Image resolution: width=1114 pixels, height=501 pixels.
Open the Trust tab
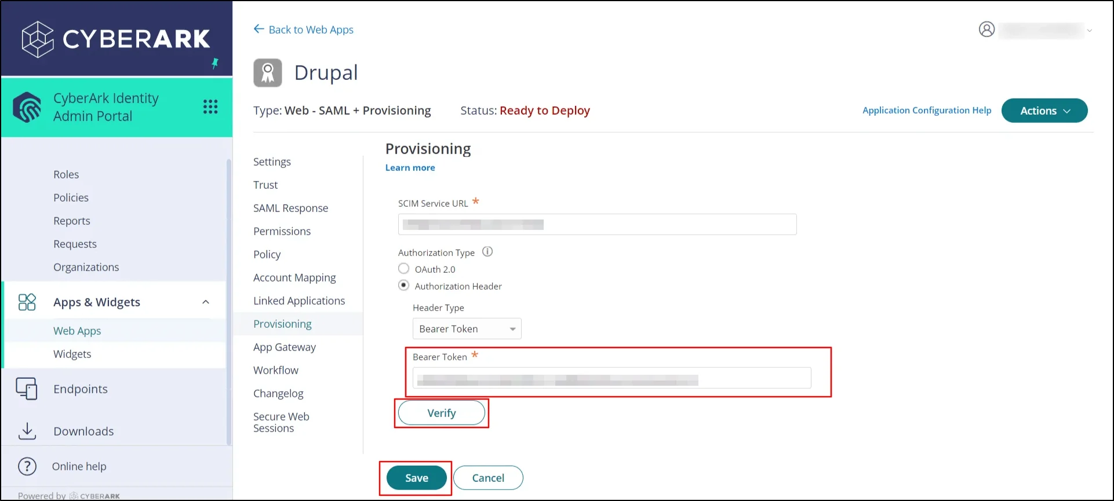[x=265, y=185]
